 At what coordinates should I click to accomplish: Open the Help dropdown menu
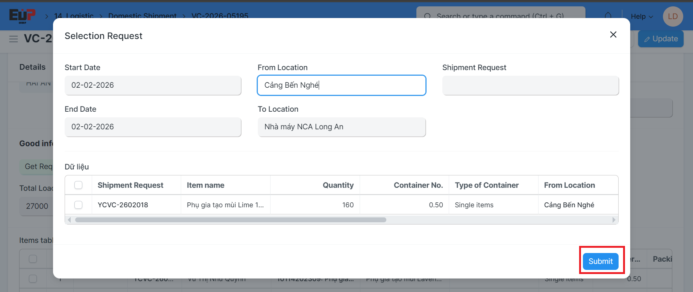pyautogui.click(x=642, y=16)
